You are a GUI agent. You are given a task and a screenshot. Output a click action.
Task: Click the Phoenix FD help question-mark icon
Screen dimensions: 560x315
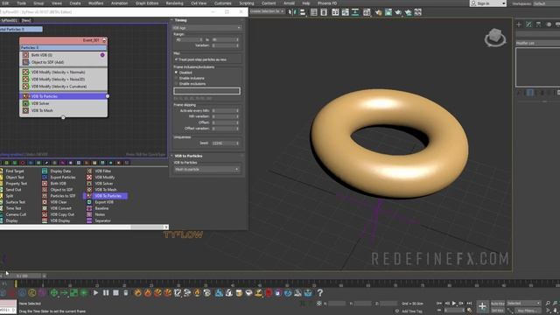click(320, 293)
